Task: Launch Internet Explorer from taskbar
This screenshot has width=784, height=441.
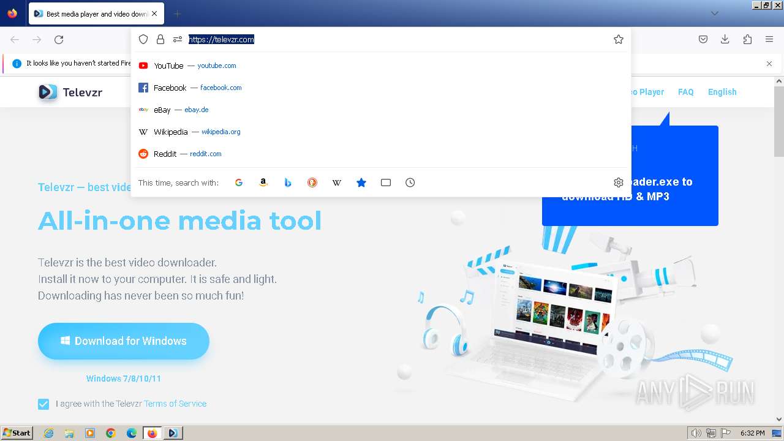Action: [x=49, y=433]
